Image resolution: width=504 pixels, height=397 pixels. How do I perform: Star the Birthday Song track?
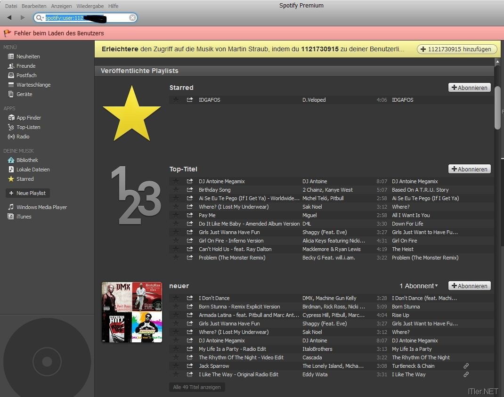tap(176, 190)
